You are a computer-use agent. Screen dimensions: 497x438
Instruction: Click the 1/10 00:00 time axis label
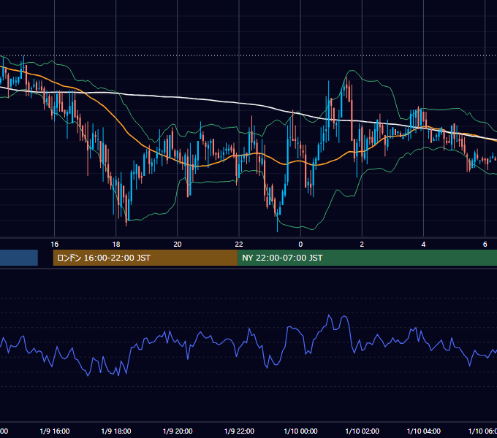pos(300,431)
